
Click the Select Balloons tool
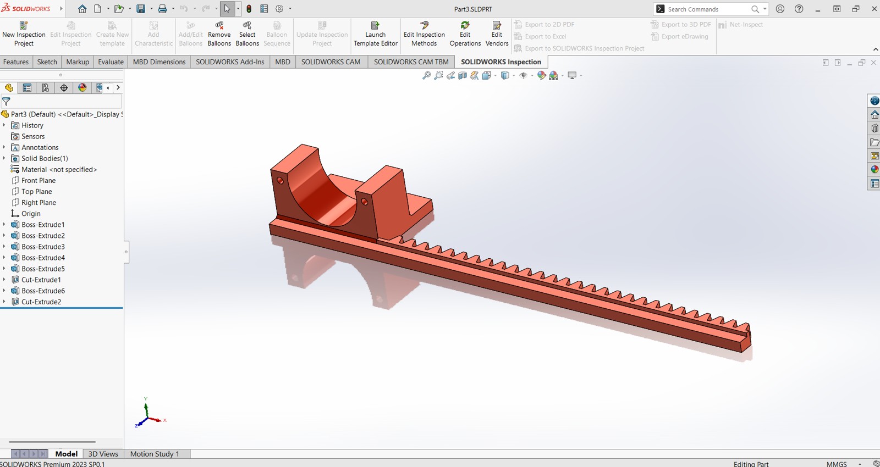pos(247,34)
